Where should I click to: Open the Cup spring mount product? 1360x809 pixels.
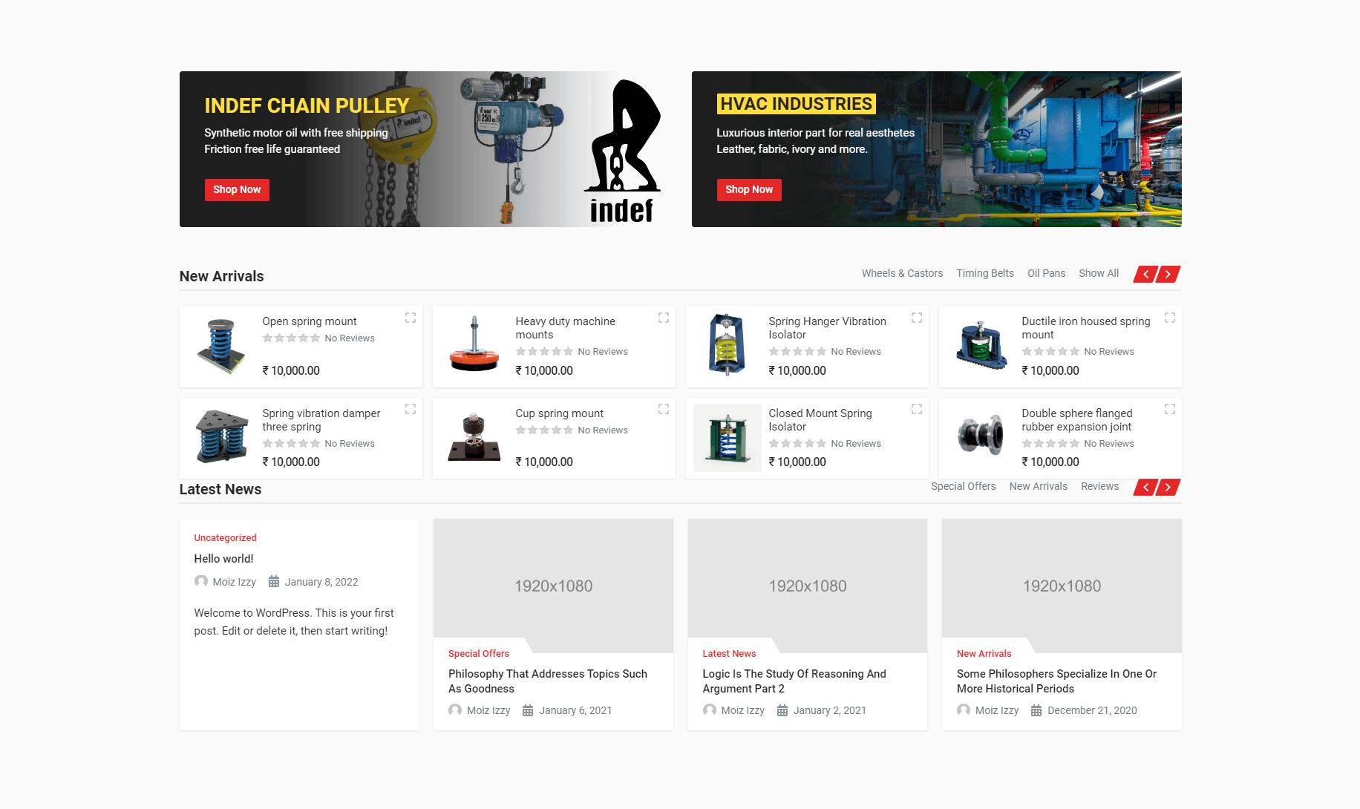[x=560, y=413]
